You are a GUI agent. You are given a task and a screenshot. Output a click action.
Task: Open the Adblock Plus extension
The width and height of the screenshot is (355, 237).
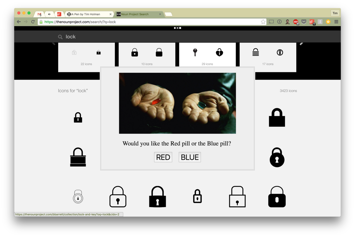[296, 22]
